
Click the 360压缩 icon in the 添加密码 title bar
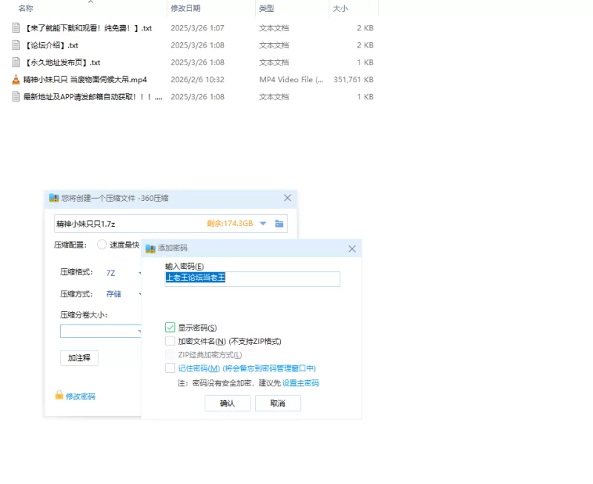pyautogui.click(x=150, y=248)
